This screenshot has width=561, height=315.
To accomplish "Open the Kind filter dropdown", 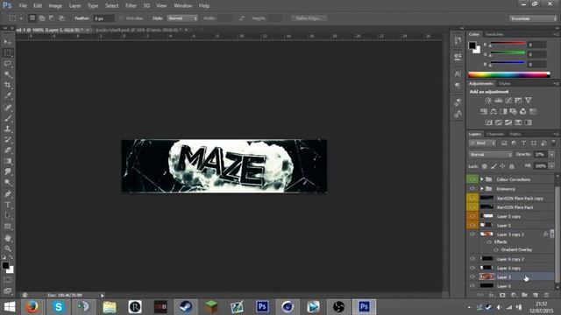I will point(482,143).
